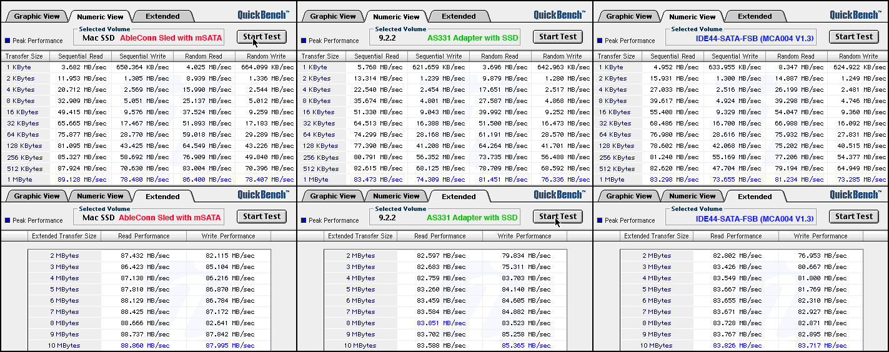889x352 pixels.
Task: Click Sequential Write header in IDE44 numeric panel
Action: (735, 56)
